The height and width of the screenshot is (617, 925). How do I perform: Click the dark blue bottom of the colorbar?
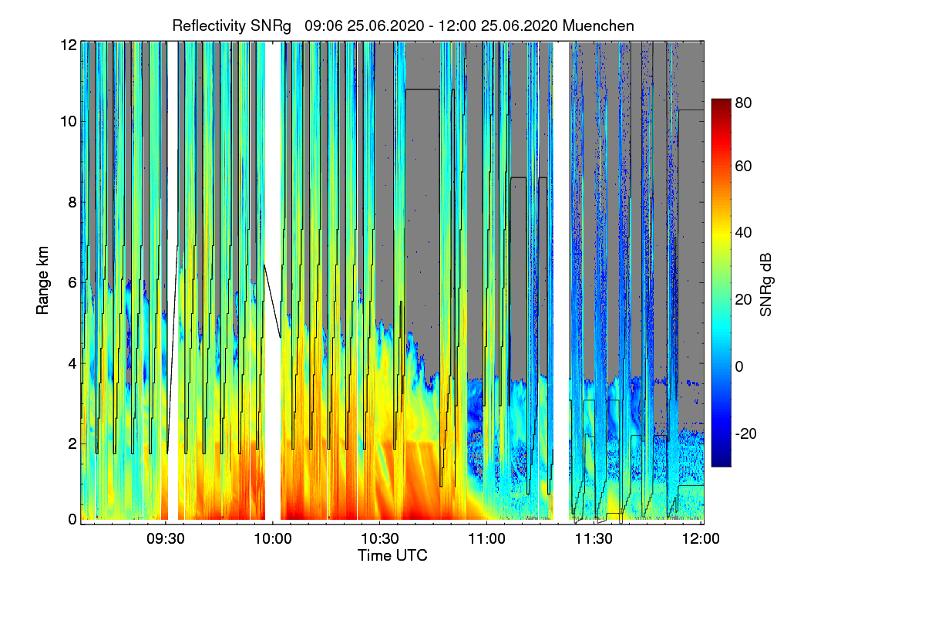click(x=721, y=460)
